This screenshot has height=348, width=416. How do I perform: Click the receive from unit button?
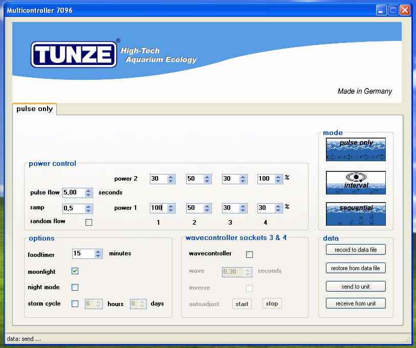point(356,303)
